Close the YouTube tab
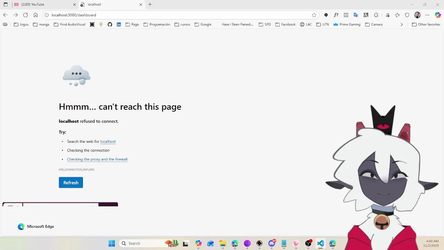Screen dimensions: 444x250 (75, 5)
